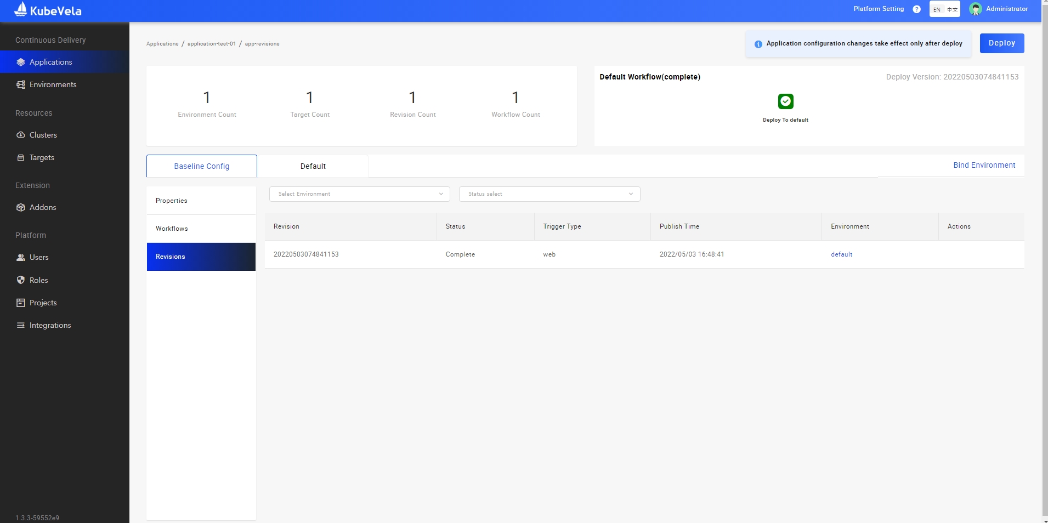Switch language to Chinese (中文)

click(x=952, y=10)
